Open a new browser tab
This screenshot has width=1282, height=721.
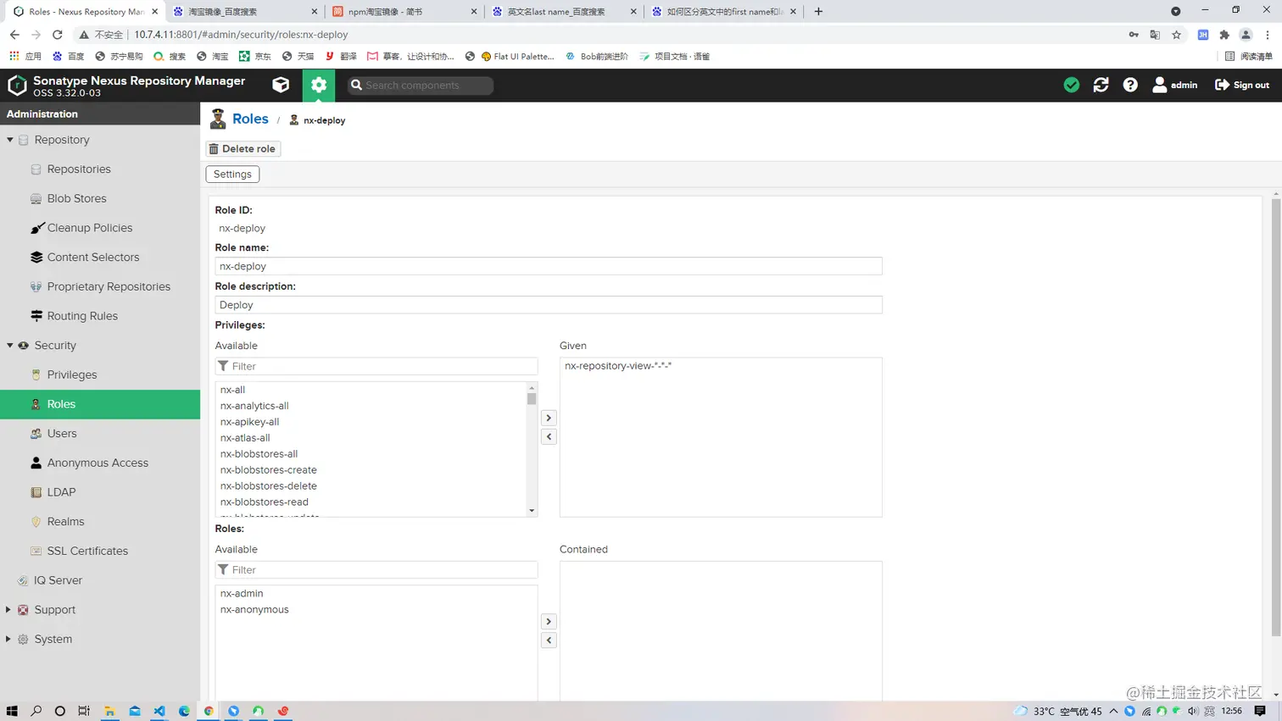[818, 11]
